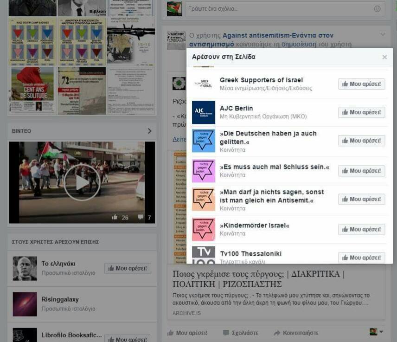Open the Greek-language camp badges photo thumbnail
The height and width of the screenshot is (342, 397).
coord(82,41)
